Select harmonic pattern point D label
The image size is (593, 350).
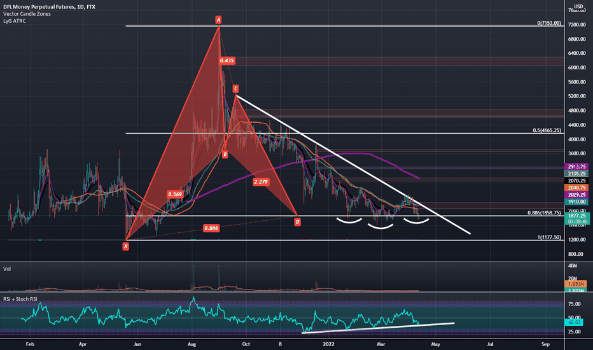tap(297, 222)
